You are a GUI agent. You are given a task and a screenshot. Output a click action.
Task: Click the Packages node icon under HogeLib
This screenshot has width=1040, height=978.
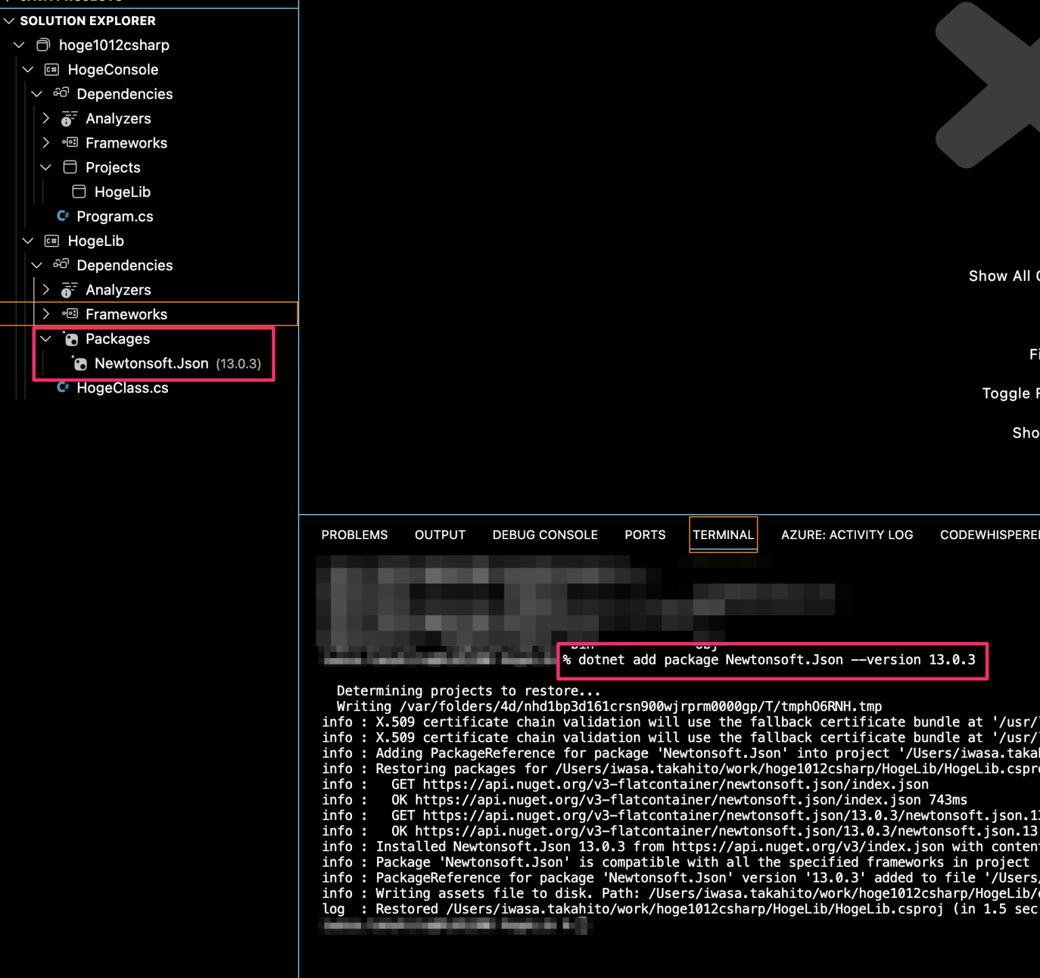pos(71,339)
